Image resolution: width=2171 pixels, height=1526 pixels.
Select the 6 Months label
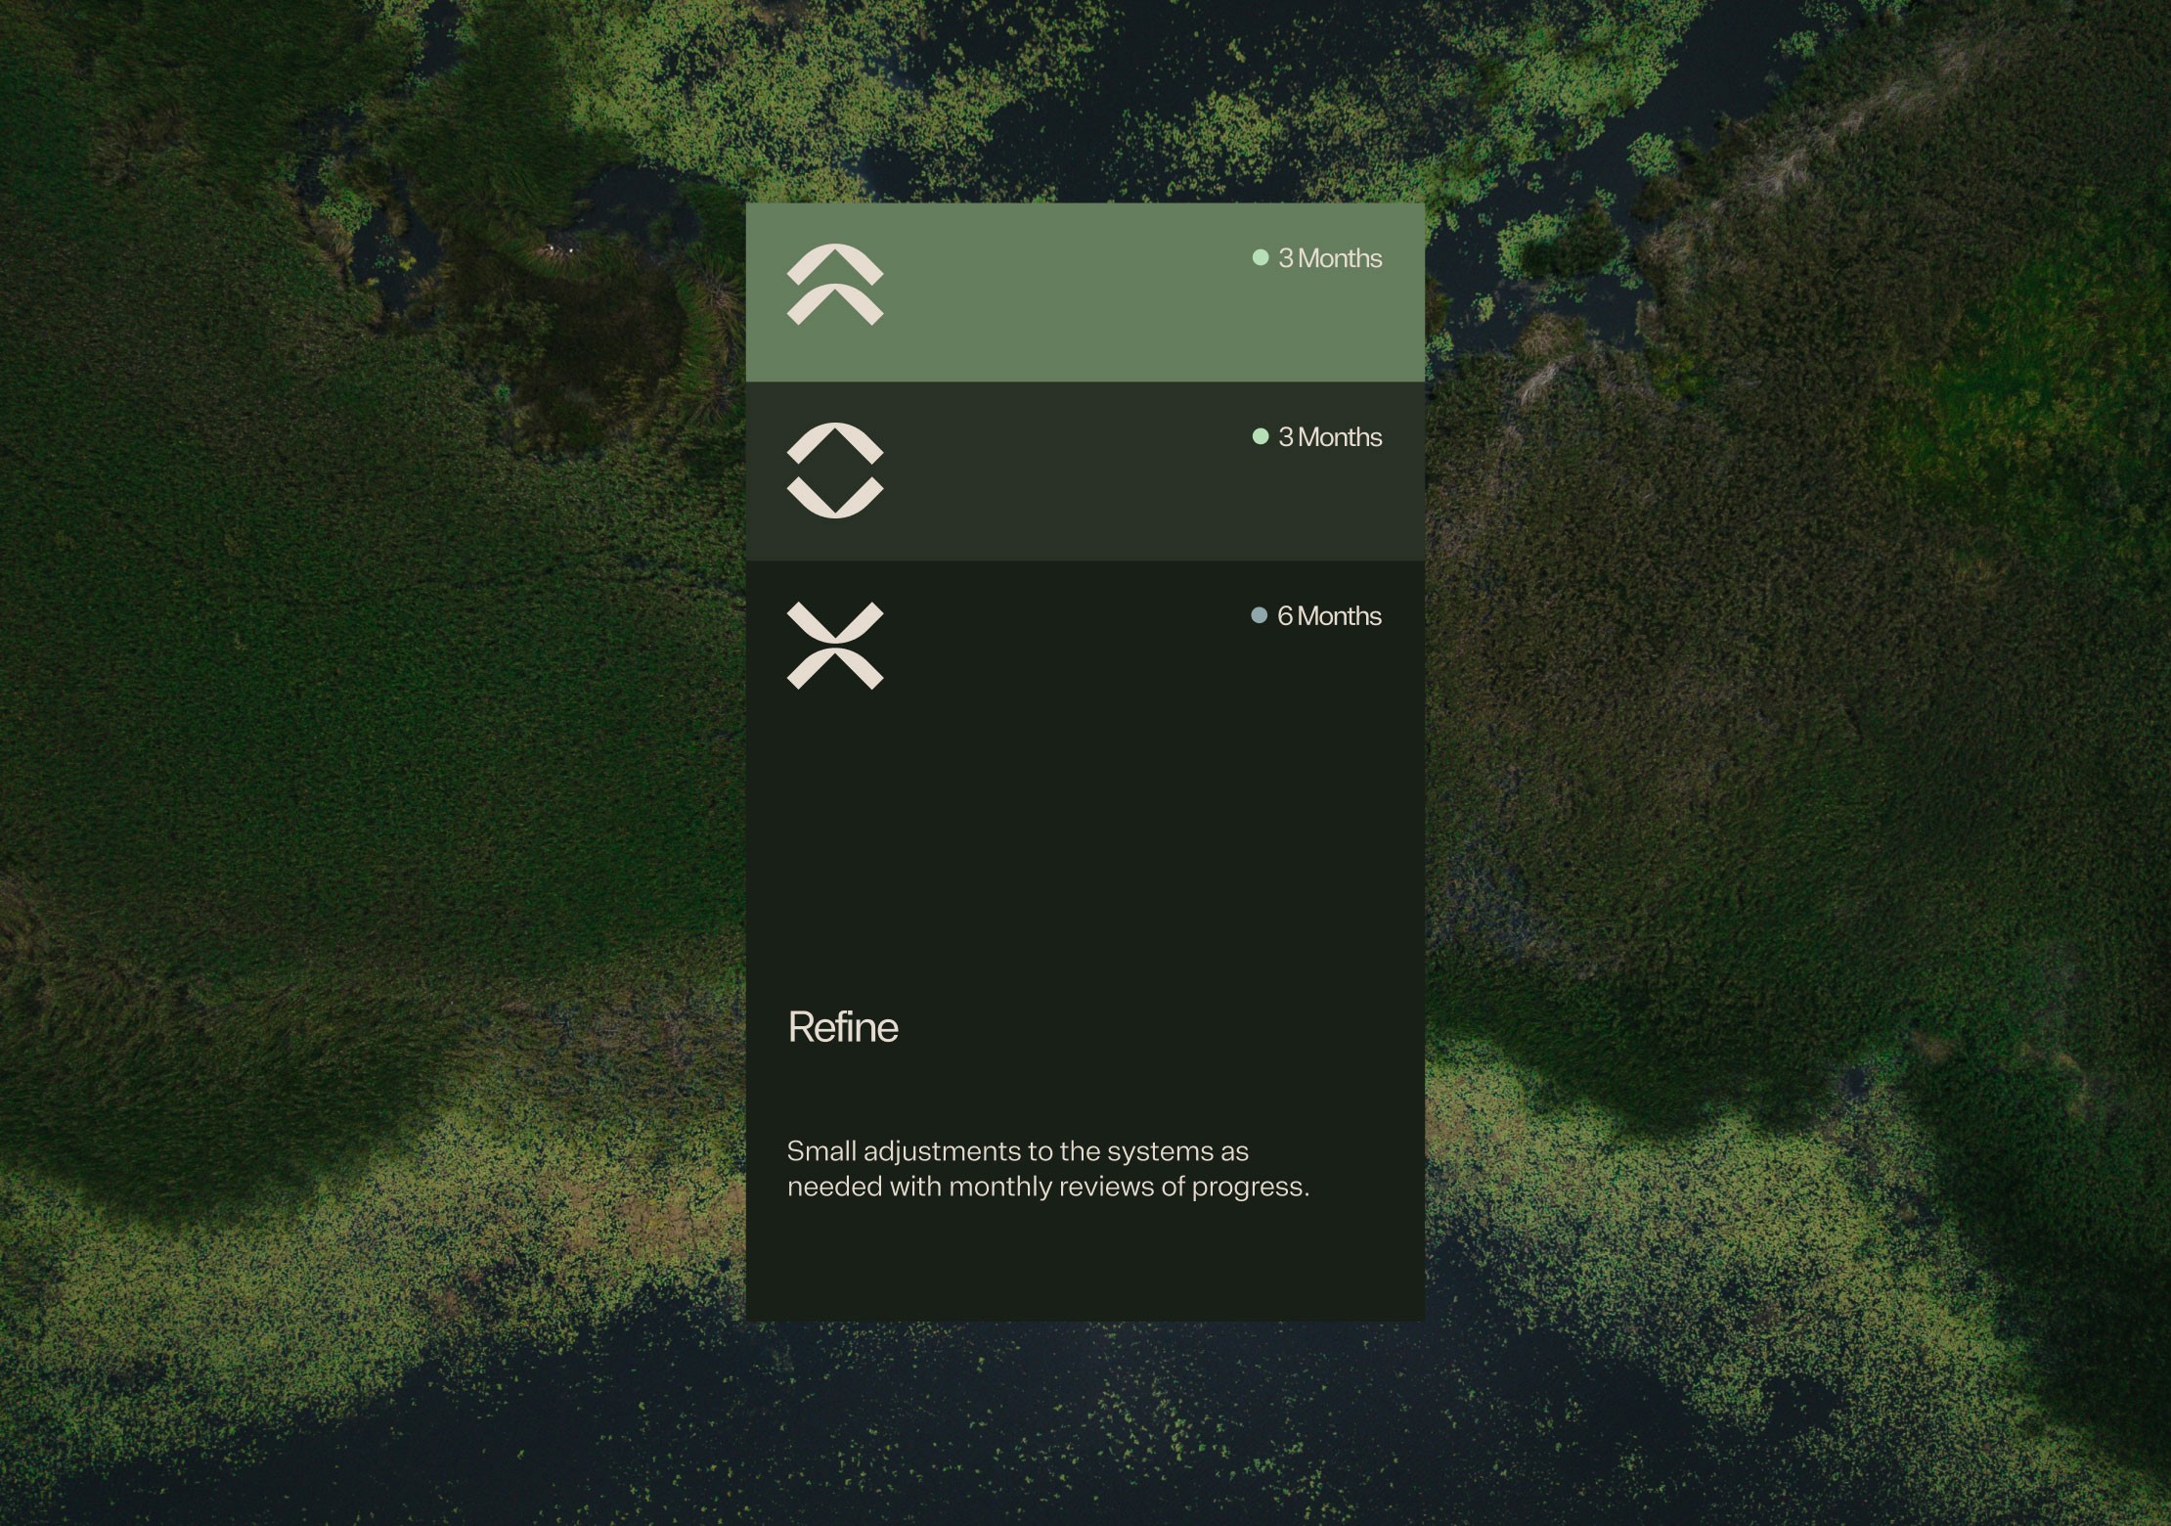pyautogui.click(x=1329, y=616)
